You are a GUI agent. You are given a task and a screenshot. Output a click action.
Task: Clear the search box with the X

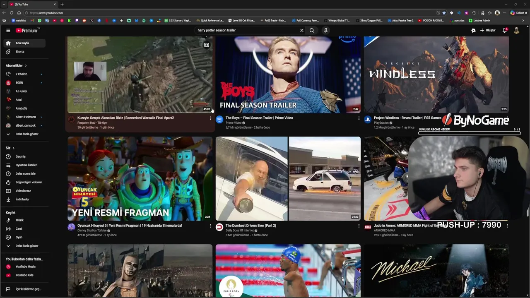click(x=302, y=30)
